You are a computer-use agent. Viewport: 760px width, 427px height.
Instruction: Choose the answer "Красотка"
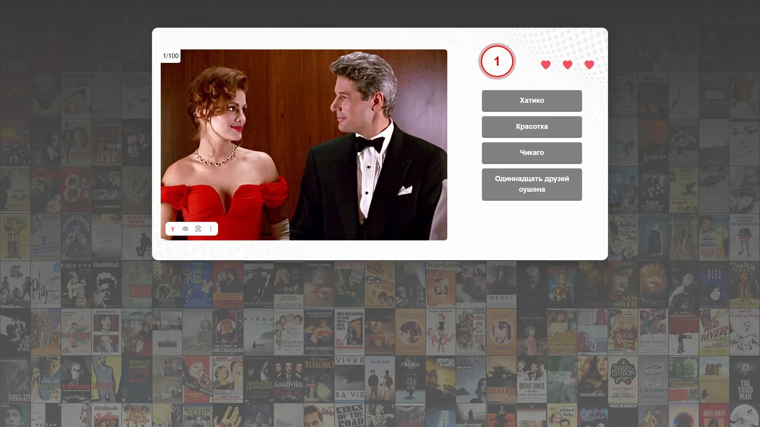(x=532, y=127)
